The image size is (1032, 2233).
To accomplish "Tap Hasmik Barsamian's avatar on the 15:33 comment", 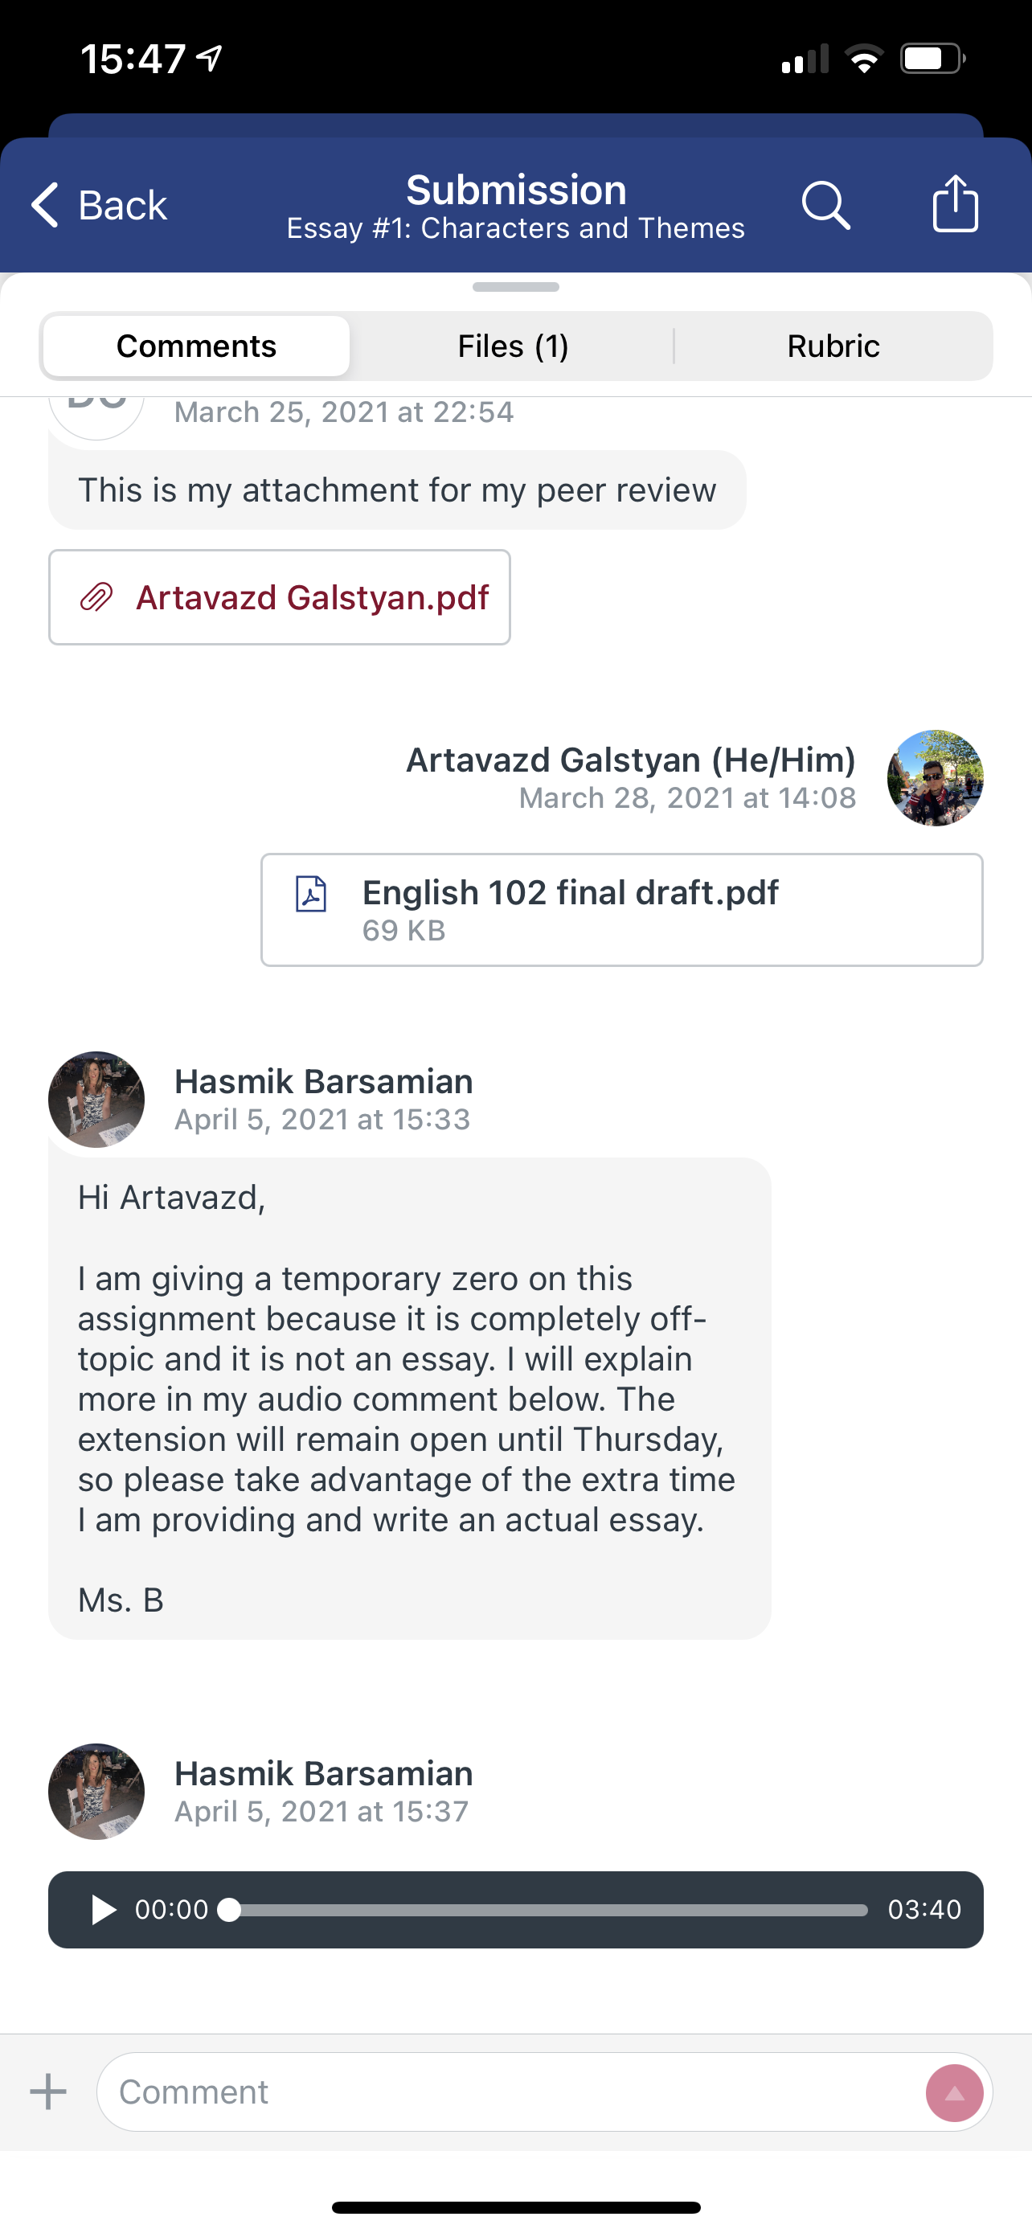I will [96, 1099].
